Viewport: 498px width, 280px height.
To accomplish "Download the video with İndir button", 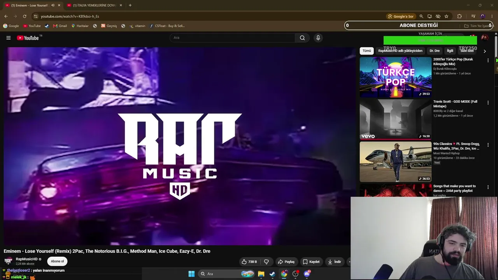I will tap(334, 262).
